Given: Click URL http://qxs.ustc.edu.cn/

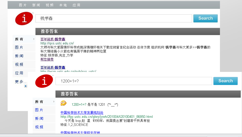Looking at the screenshot, I should [x=57, y=43].
